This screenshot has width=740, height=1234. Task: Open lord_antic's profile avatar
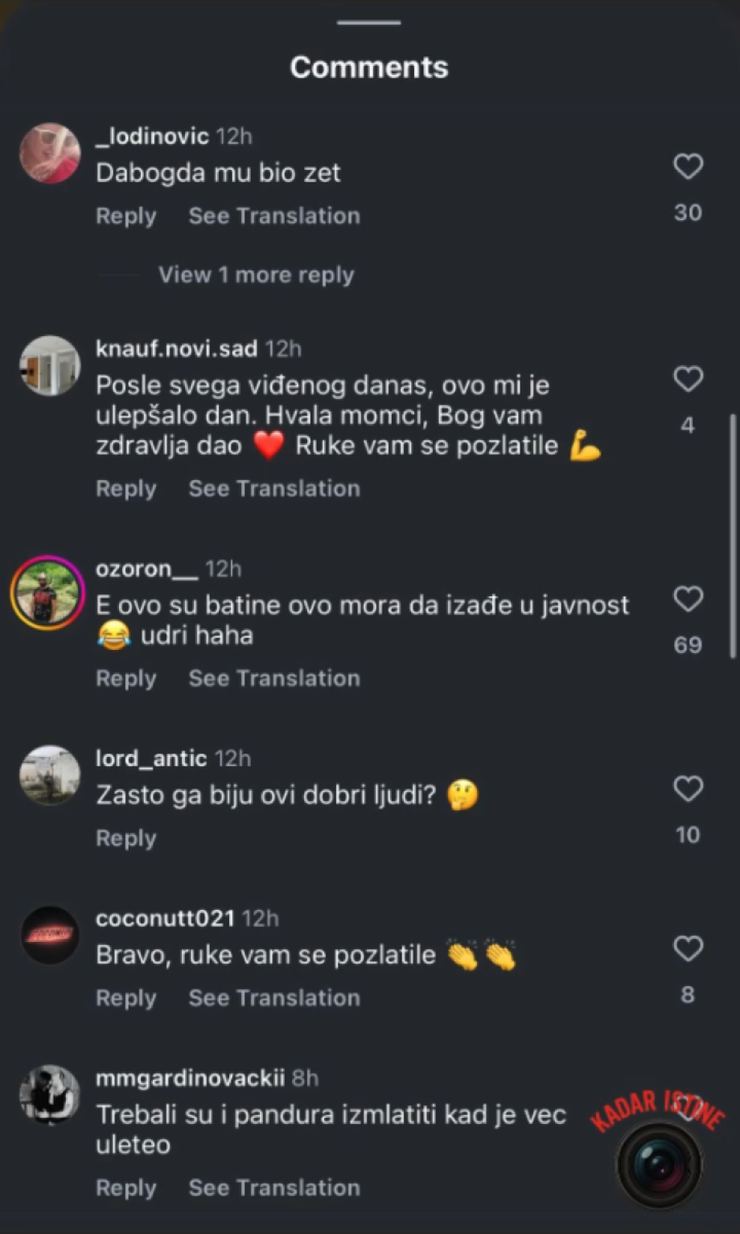(x=50, y=776)
